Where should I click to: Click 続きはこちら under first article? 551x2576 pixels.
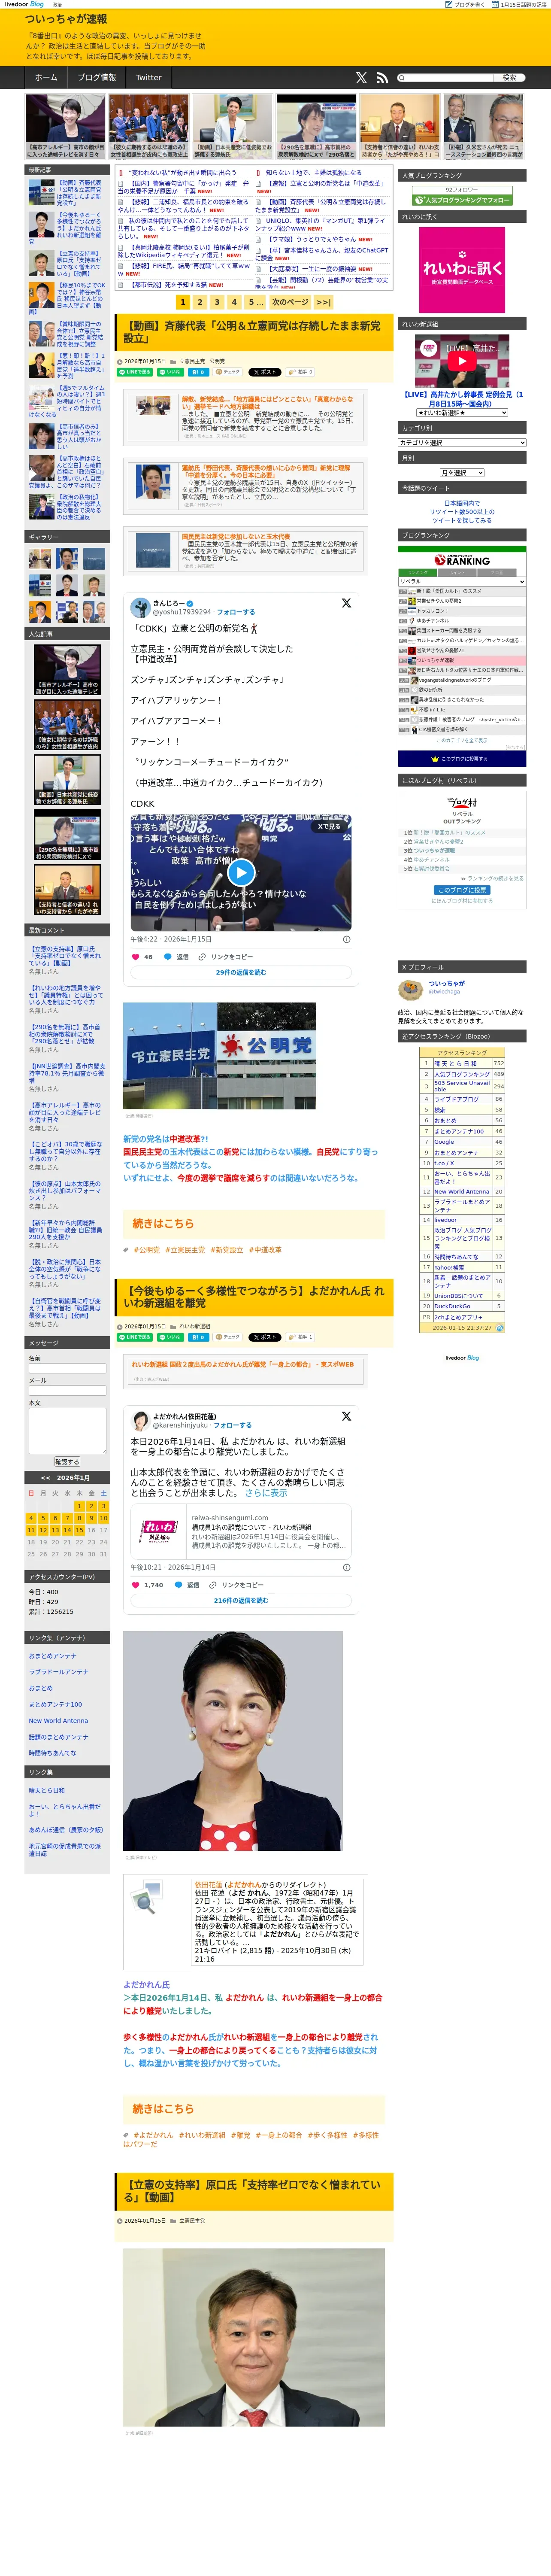coord(163,1223)
